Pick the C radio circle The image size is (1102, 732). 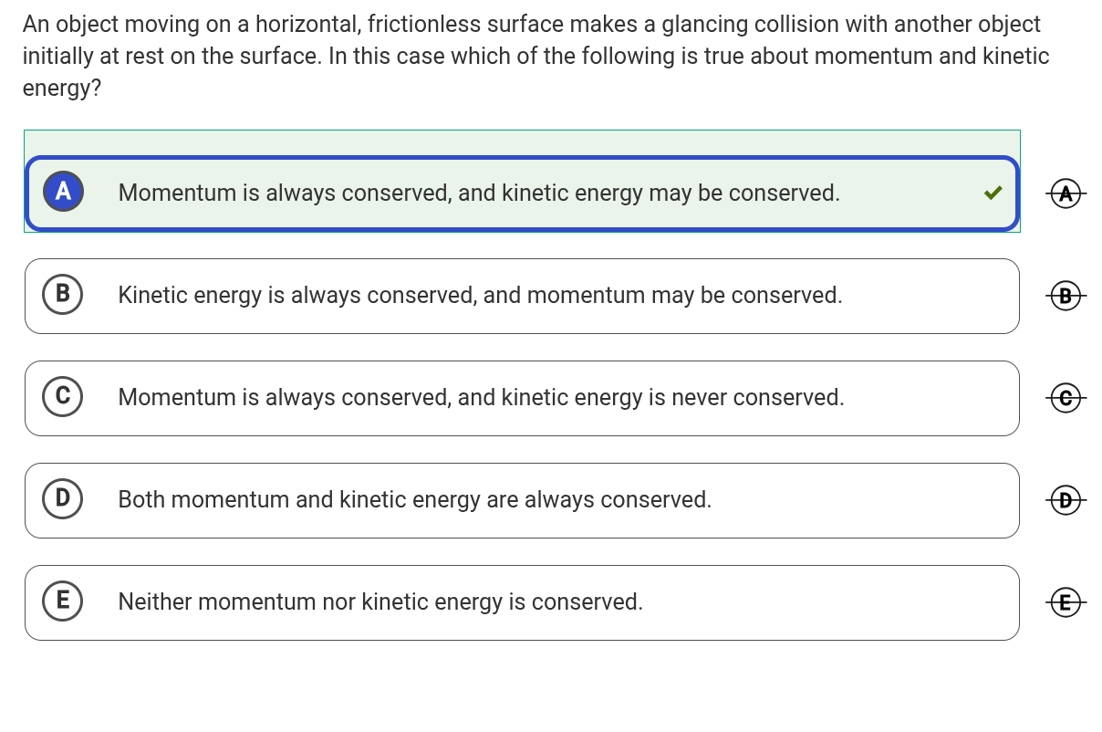point(63,395)
